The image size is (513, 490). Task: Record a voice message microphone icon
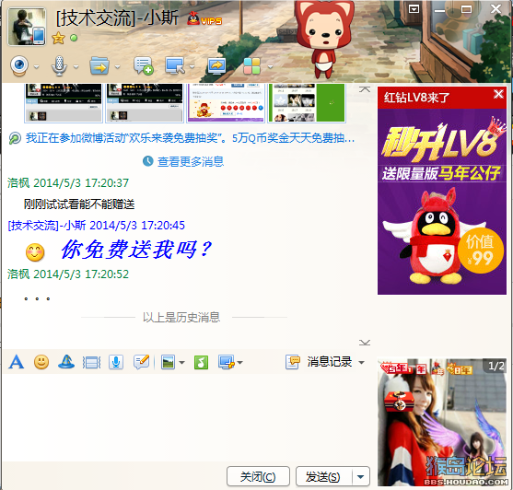tap(116, 362)
